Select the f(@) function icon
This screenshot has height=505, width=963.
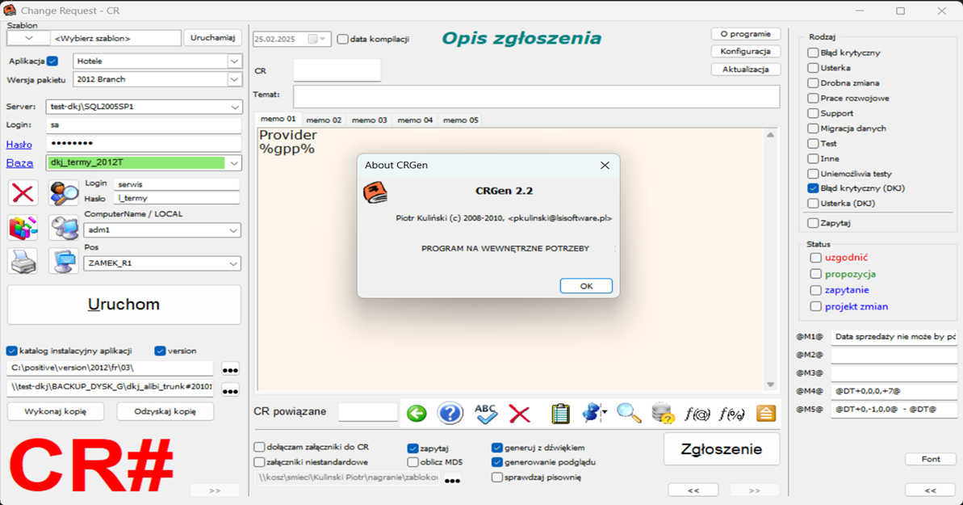click(697, 413)
